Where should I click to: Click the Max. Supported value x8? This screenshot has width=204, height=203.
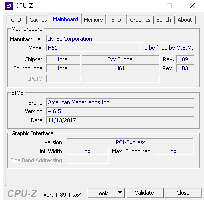coord(173,151)
